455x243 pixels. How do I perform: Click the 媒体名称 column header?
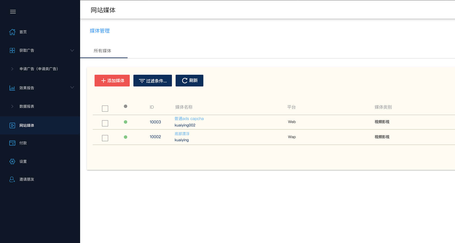coord(184,107)
